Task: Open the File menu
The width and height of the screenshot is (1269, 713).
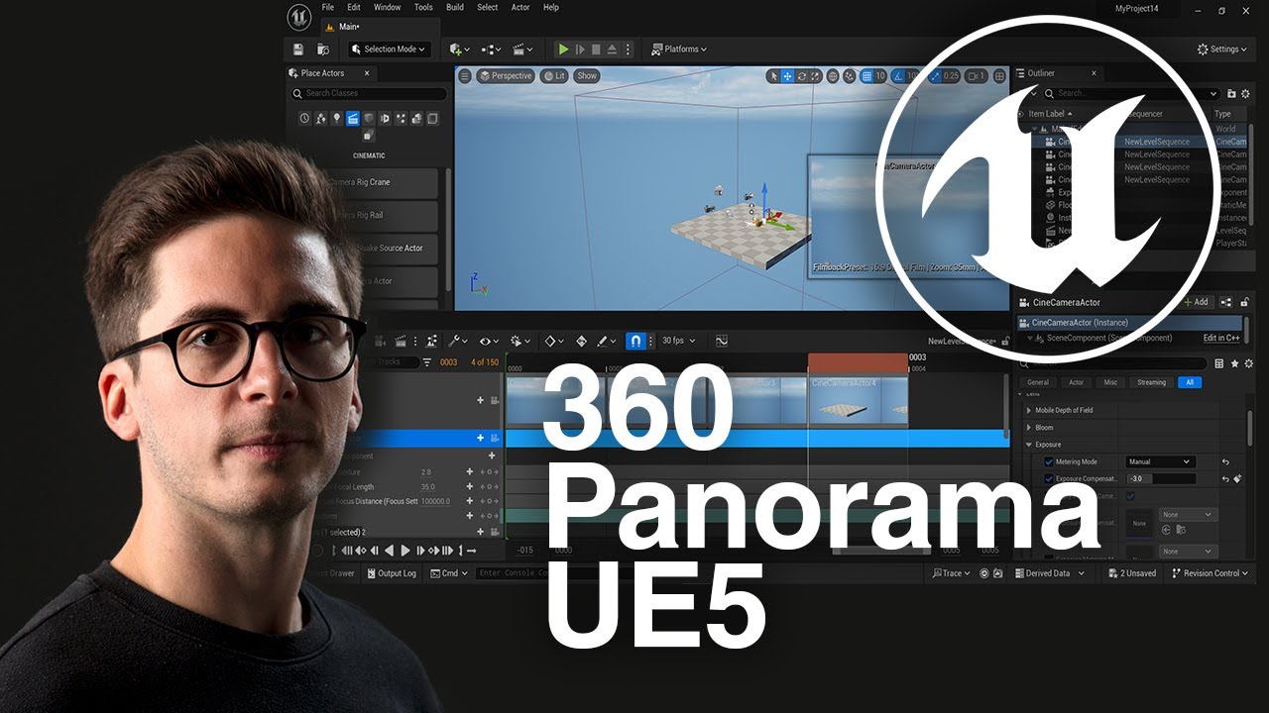Action: [327, 7]
